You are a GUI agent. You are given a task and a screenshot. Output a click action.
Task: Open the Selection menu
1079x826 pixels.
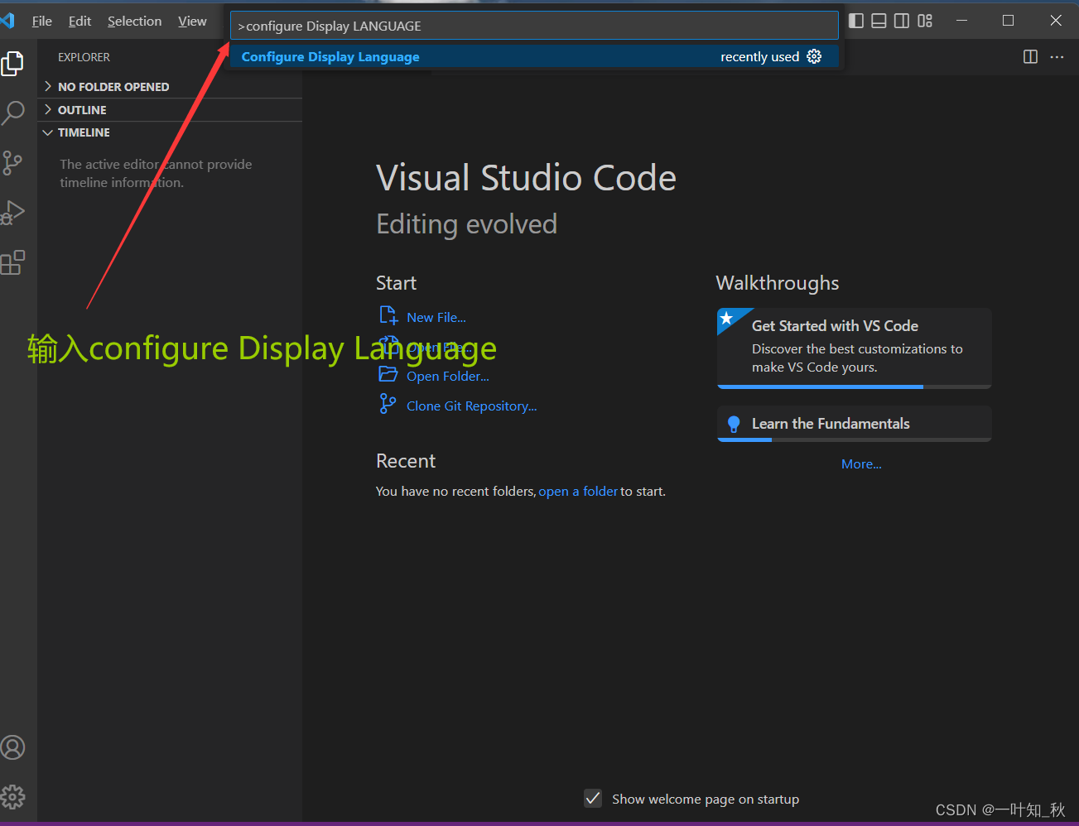point(134,21)
